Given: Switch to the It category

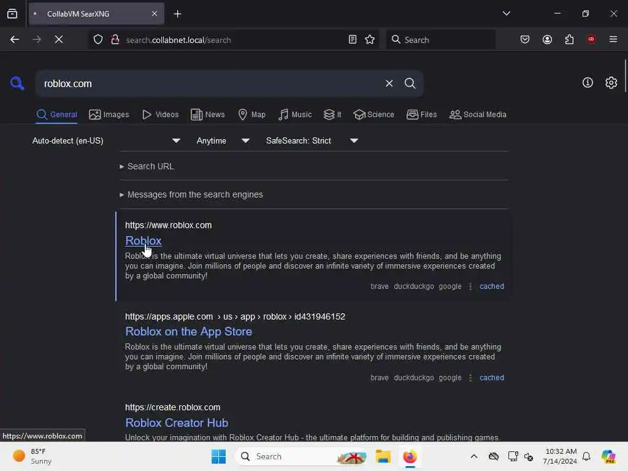Looking at the screenshot, I should pyautogui.click(x=332, y=115).
